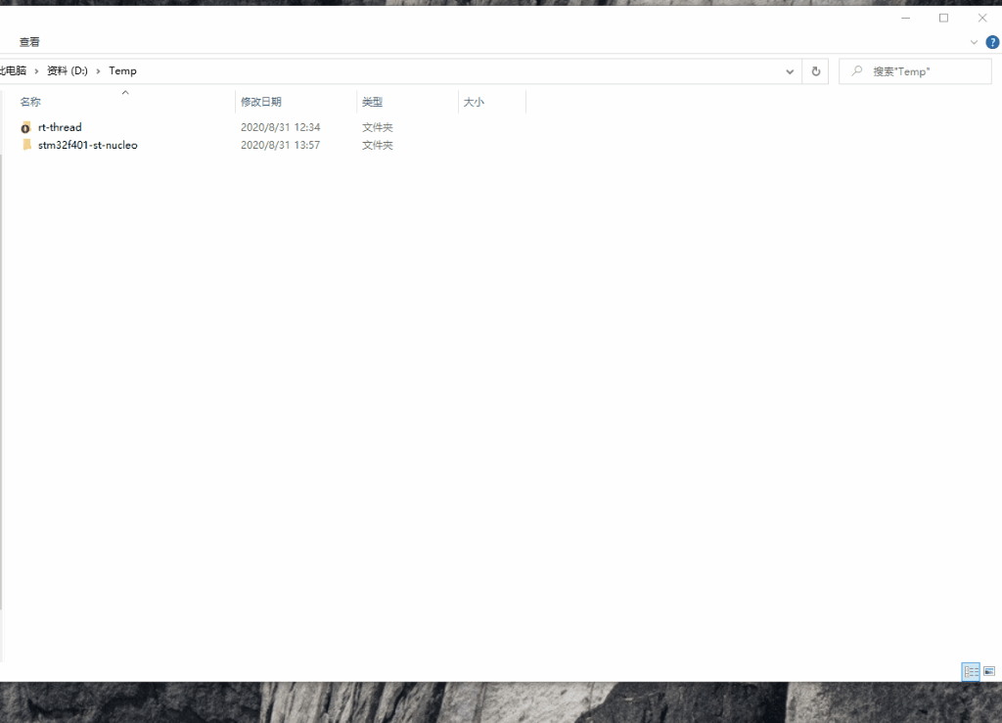Open the rt-thread folder icon
This screenshot has width=1002, height=723.
(x=25, y=128)
